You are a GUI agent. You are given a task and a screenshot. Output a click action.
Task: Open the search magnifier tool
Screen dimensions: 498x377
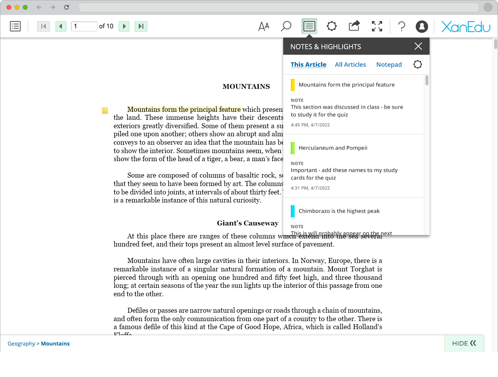[286, 26]
